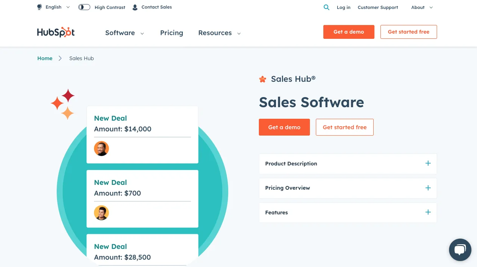Click the header Get a demo button

tap(349, 32)
